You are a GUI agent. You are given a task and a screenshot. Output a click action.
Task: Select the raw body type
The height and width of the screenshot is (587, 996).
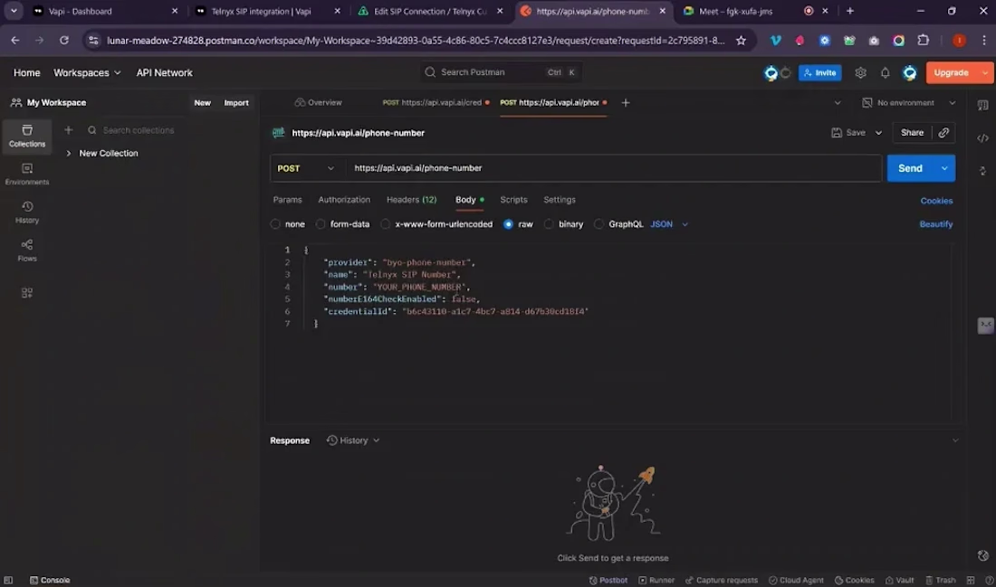coord(508,224)
